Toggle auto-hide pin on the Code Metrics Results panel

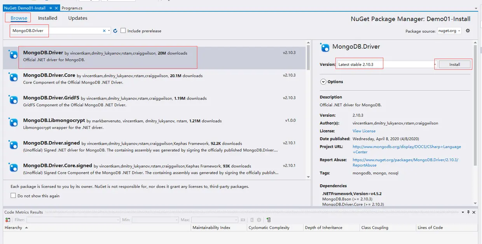tap(468, 212)
